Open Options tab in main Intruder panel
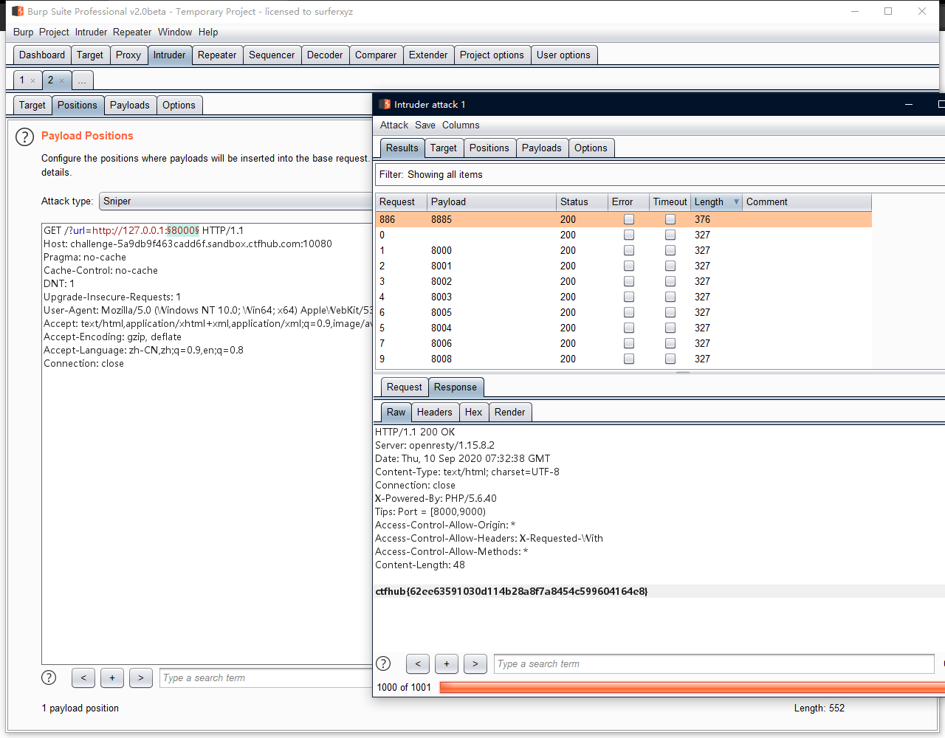 pos(179,106)
